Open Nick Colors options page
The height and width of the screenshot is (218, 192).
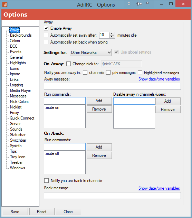19,102
